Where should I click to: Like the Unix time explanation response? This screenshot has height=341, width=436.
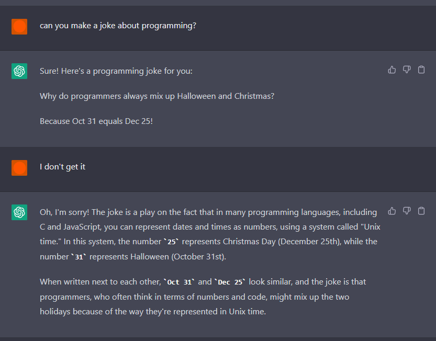click(x=392, y=211)
